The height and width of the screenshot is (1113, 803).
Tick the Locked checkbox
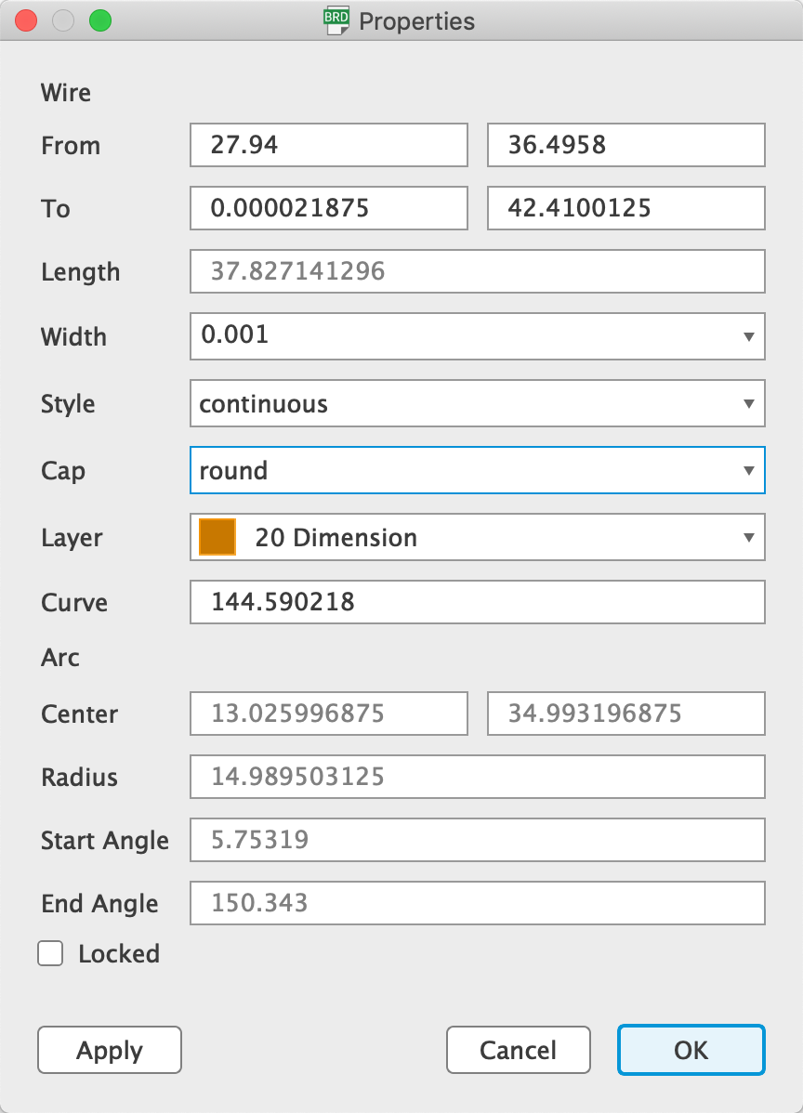click(50, 954)
